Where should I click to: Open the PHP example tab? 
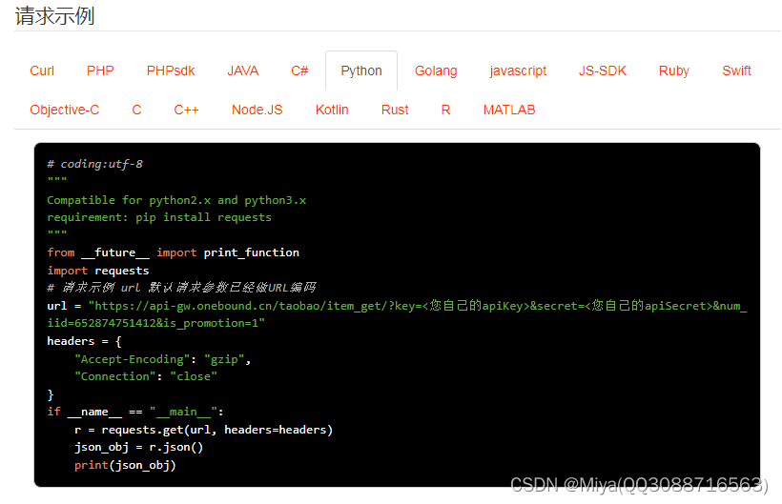[x=100, y=71]
